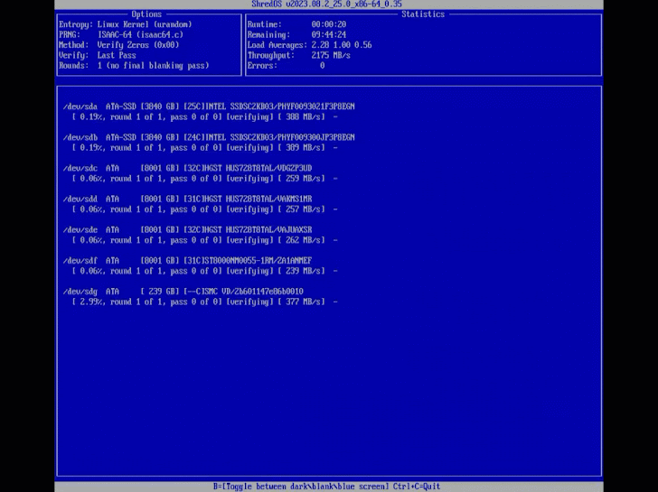Select the /dev/sdg 239 GB SMC device

point(183,291)
